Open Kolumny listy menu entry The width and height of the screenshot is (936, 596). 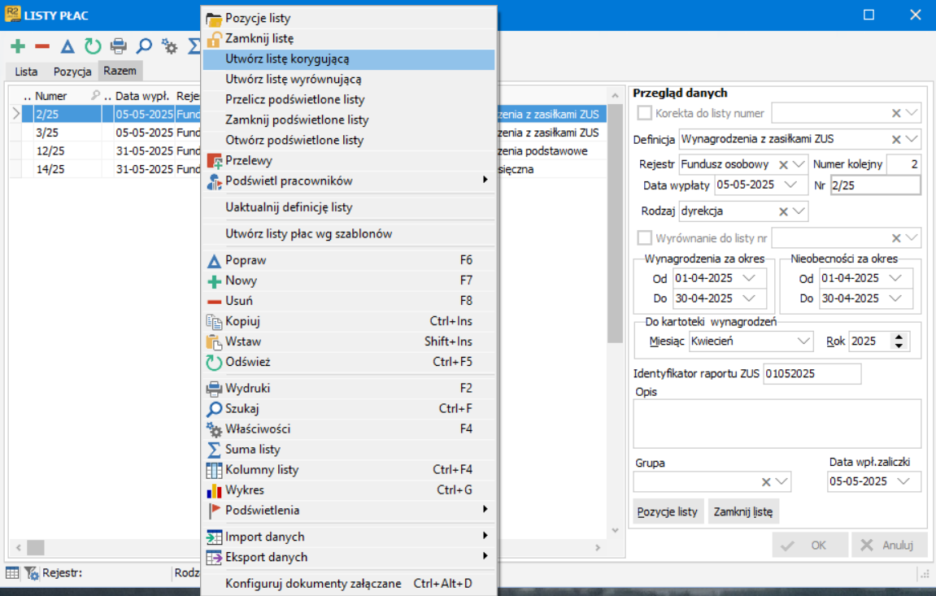(x=349, y=470)
